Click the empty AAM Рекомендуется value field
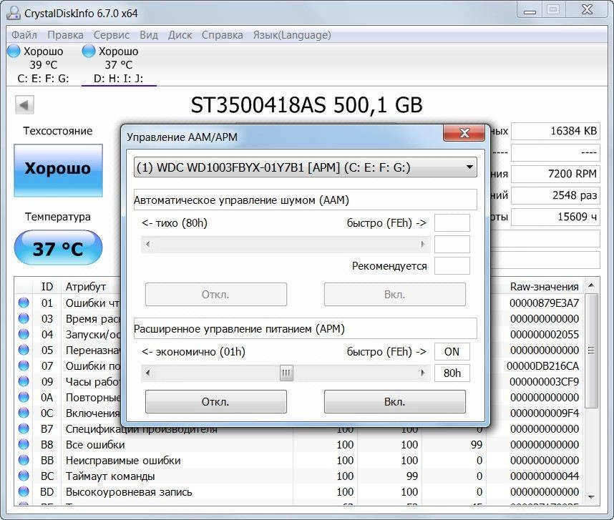The height and width of the screenshot is (520, 614). click(452, 265)
